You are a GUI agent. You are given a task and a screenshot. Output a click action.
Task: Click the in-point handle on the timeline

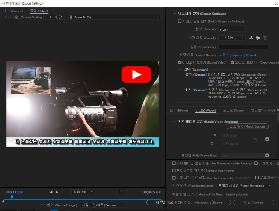tap(3, 201)
